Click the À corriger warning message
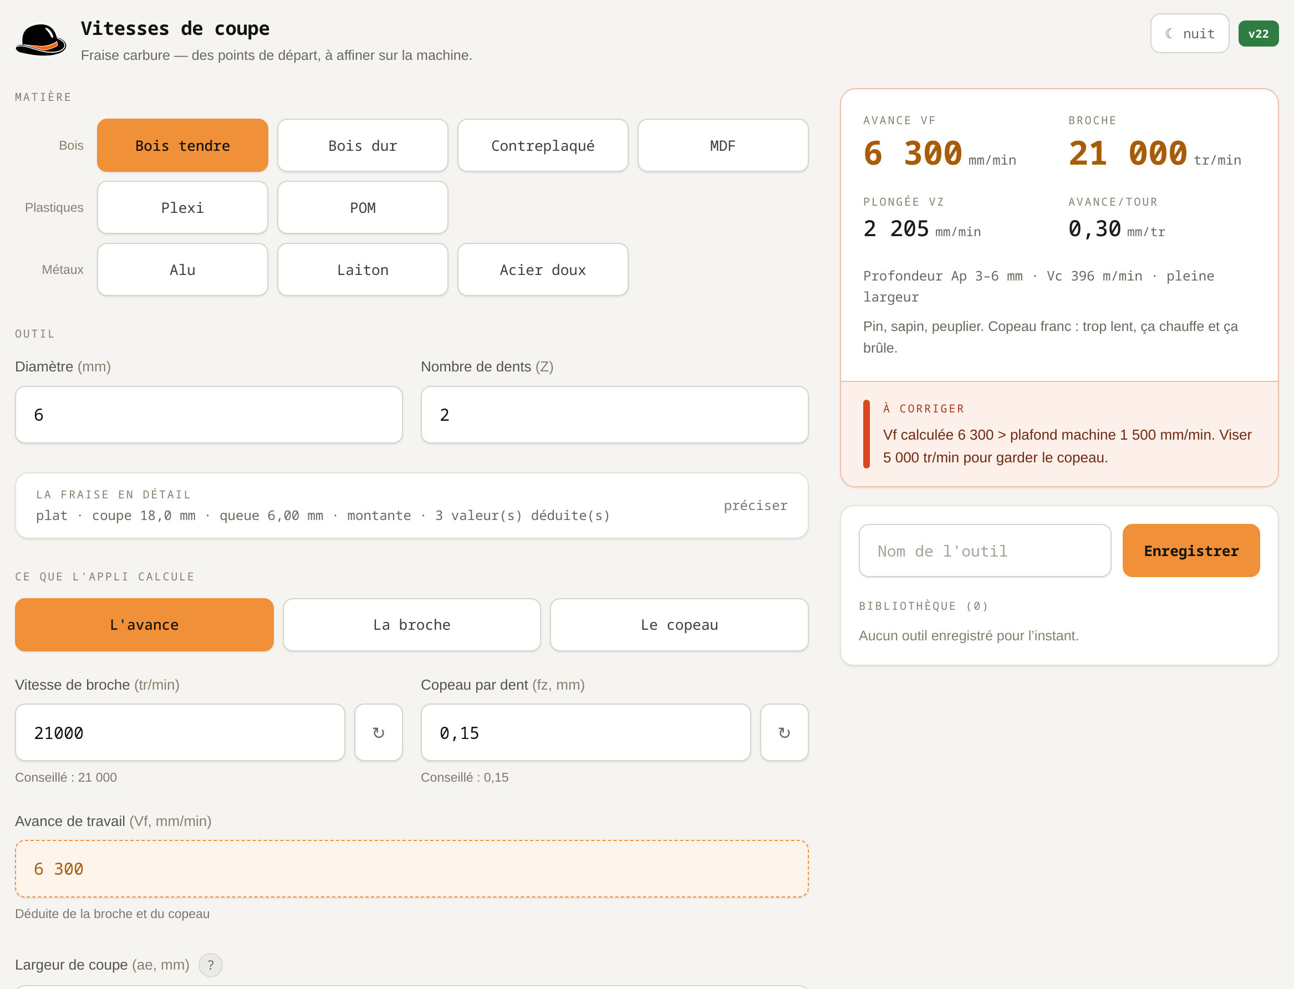 pos(1059,434)
